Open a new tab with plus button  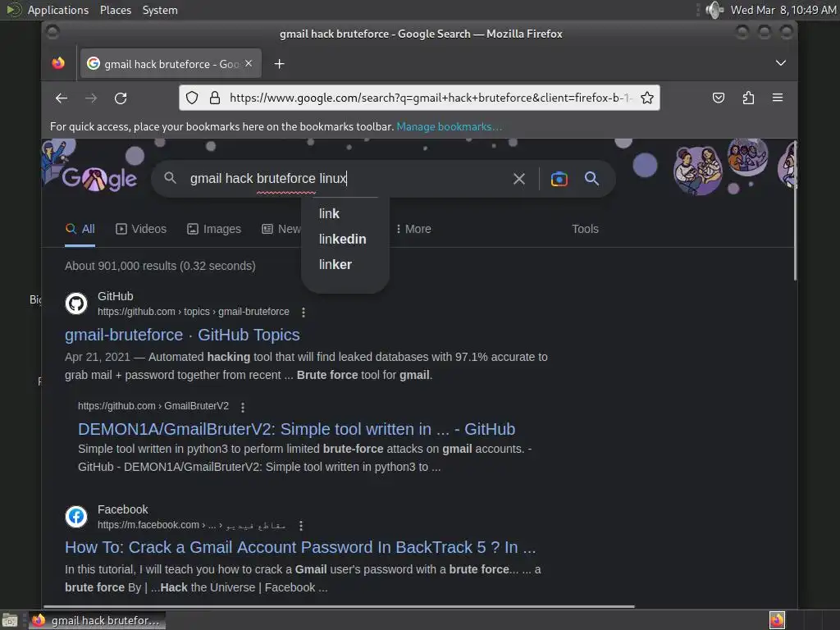(279, 64)
